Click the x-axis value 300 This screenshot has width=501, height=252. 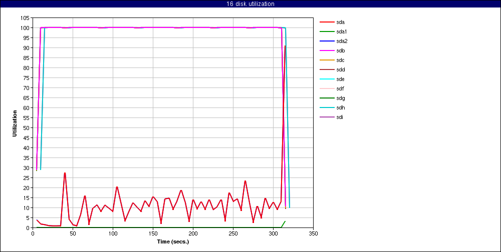tap(273, 233)
